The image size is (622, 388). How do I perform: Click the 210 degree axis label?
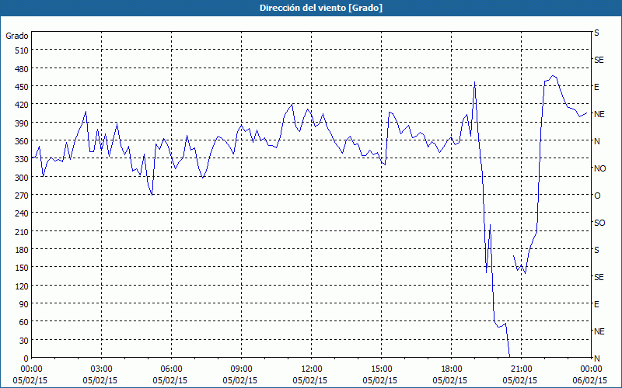(x=23, y=231)
